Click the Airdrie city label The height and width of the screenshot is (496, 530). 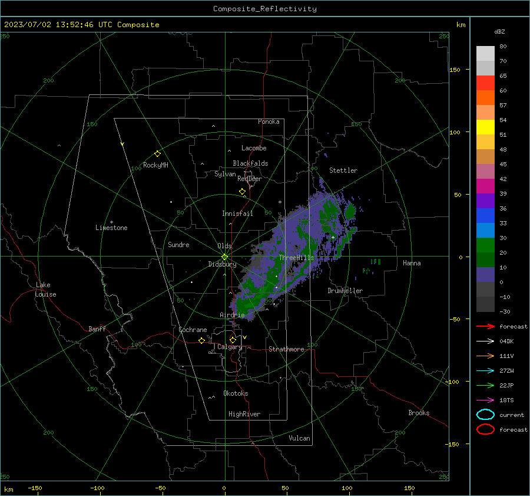tap(232, 315)
